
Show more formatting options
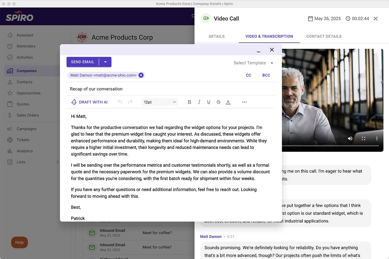(244, 102)
